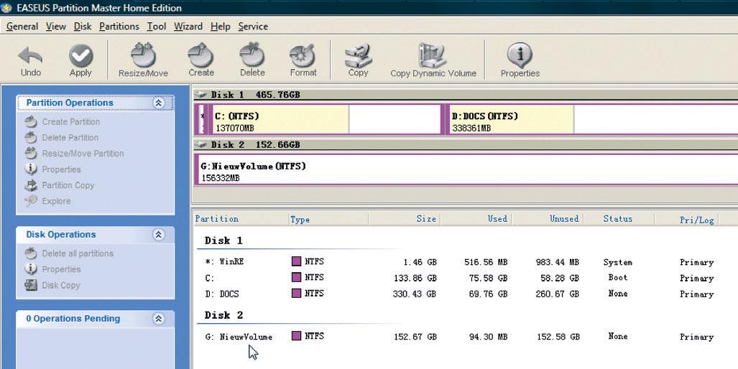This screenshot has height=369, width=738.
Task: Open the Partitions menu
Action: pos(119,27)
